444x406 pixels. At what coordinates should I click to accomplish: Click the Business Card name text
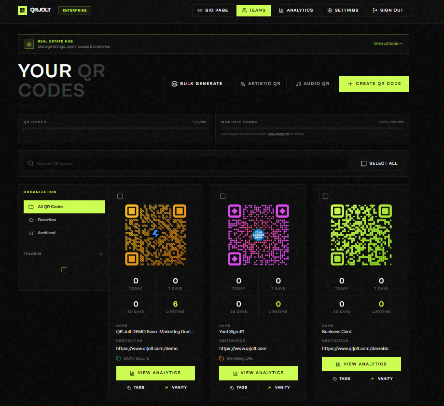click(337, 332)
